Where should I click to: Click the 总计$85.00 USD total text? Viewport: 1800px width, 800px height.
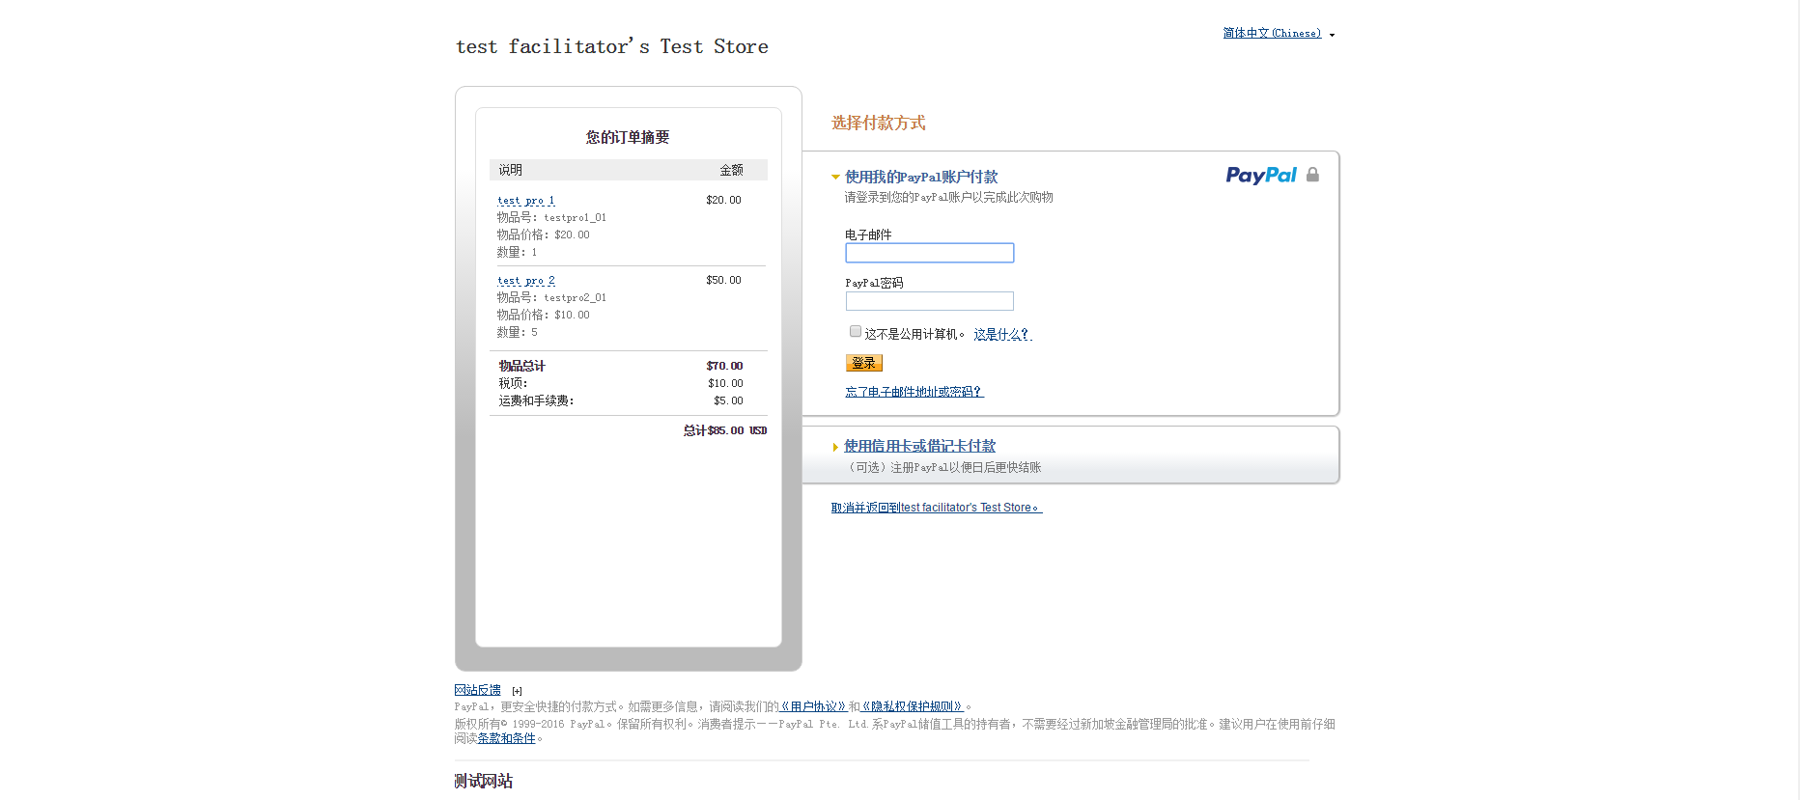click(x=725, y=430)
